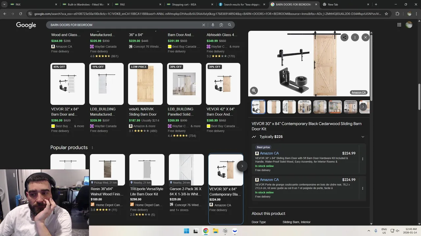Open Settings gear from the taskbar
This screenshot has width=421, height=236.
(x=225, y=231)
